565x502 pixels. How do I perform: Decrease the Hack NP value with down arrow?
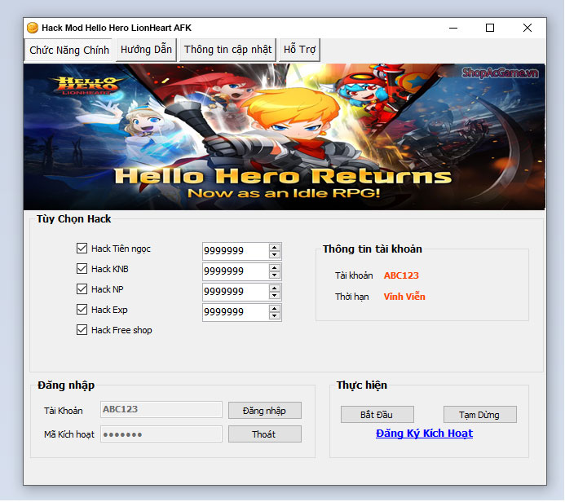click(x=275, y=296)
